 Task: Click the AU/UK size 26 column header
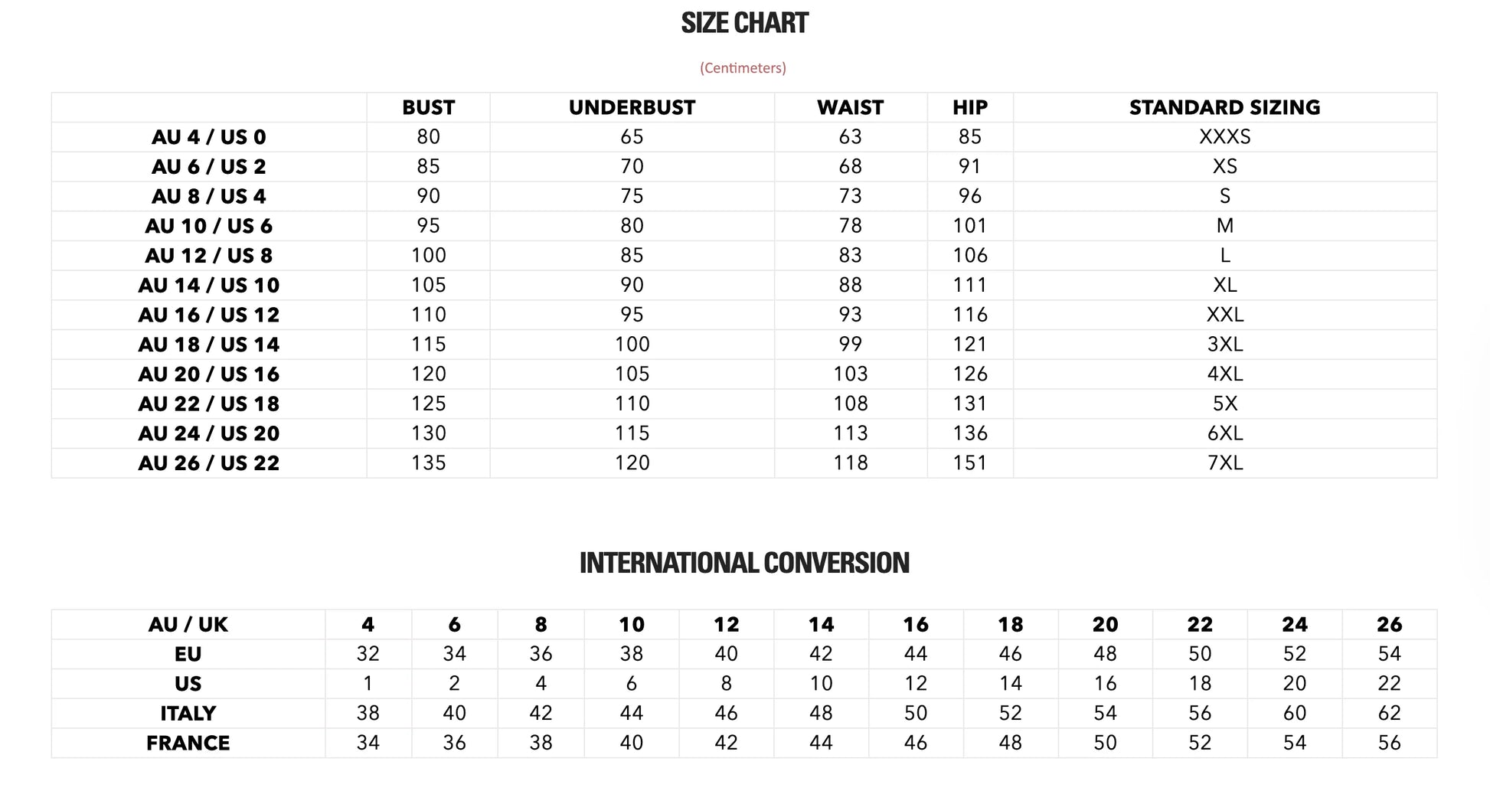click(x=1389, y=625)
